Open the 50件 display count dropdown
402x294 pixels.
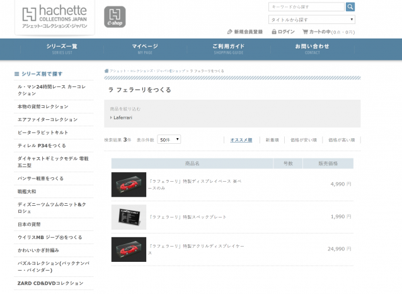169,139
